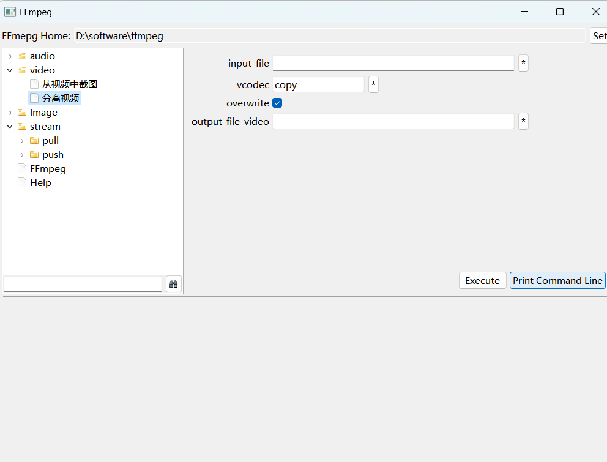The width and height of the screenshot is (607, 462).
Task: Click the FFmepg Home label
Action: coord(36,35)
